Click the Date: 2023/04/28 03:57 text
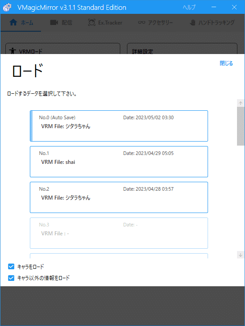Screen dimensions: 245x326 [148, 189]
